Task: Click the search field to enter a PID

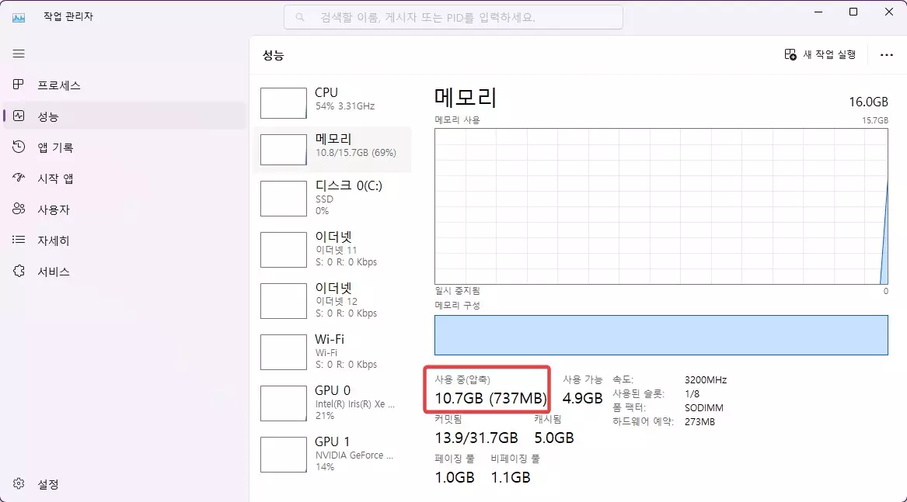Action: click(453, 16)
